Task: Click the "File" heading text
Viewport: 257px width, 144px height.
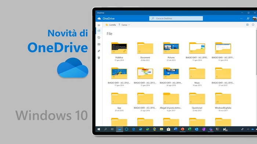Action: coord(109,34)
